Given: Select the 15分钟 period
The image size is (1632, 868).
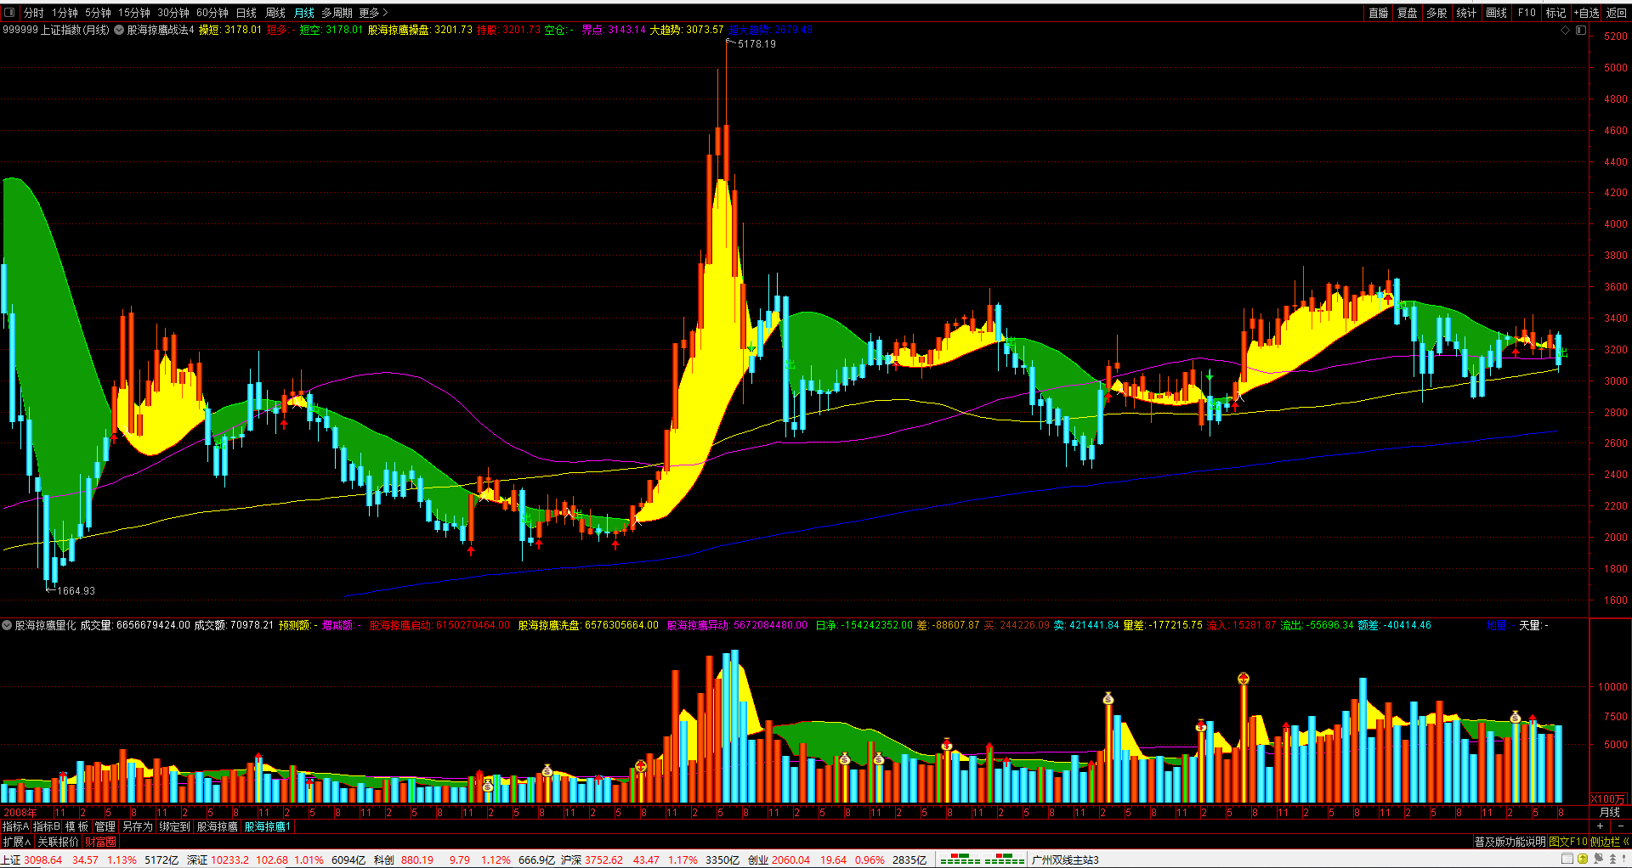Looking at the screenshot, I should [134, 13].
